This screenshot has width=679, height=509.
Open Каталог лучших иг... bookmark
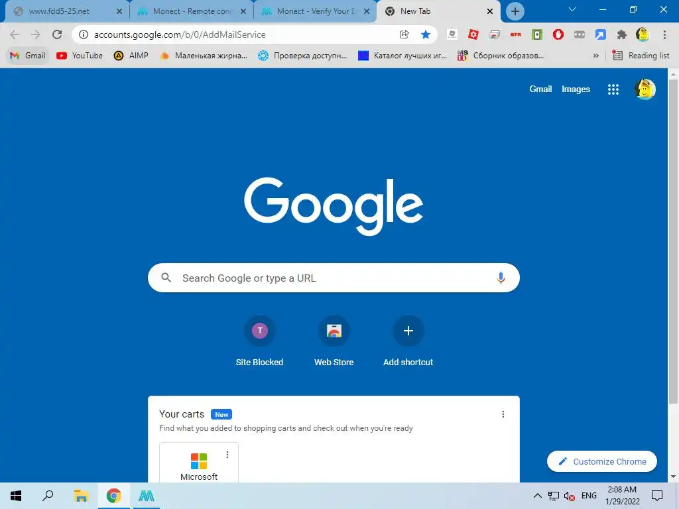point(402,56)
